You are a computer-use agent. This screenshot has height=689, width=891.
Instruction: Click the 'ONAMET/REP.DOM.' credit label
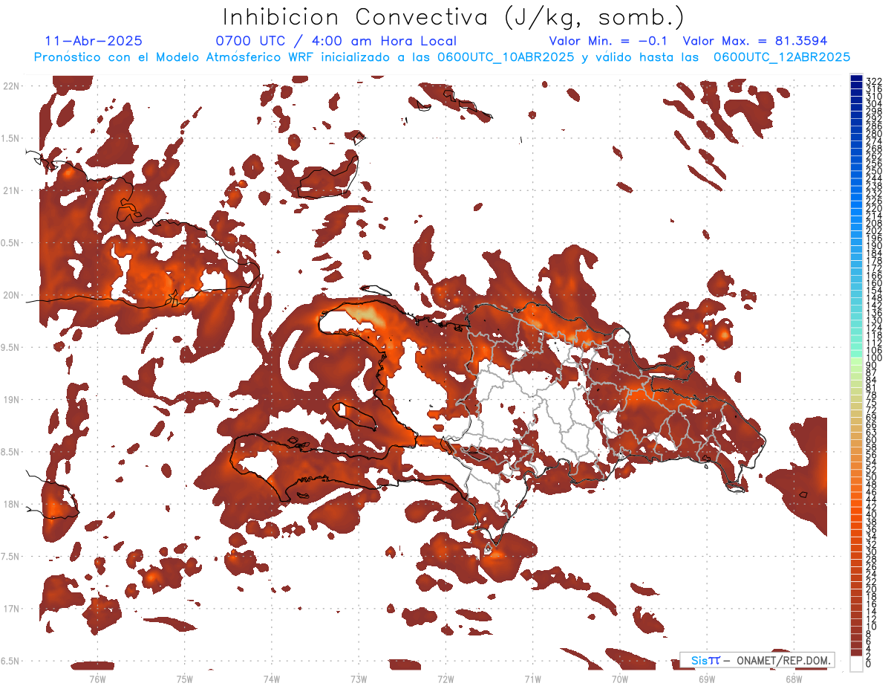click(x=783, y=661)
